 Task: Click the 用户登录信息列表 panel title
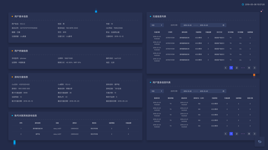162,82
